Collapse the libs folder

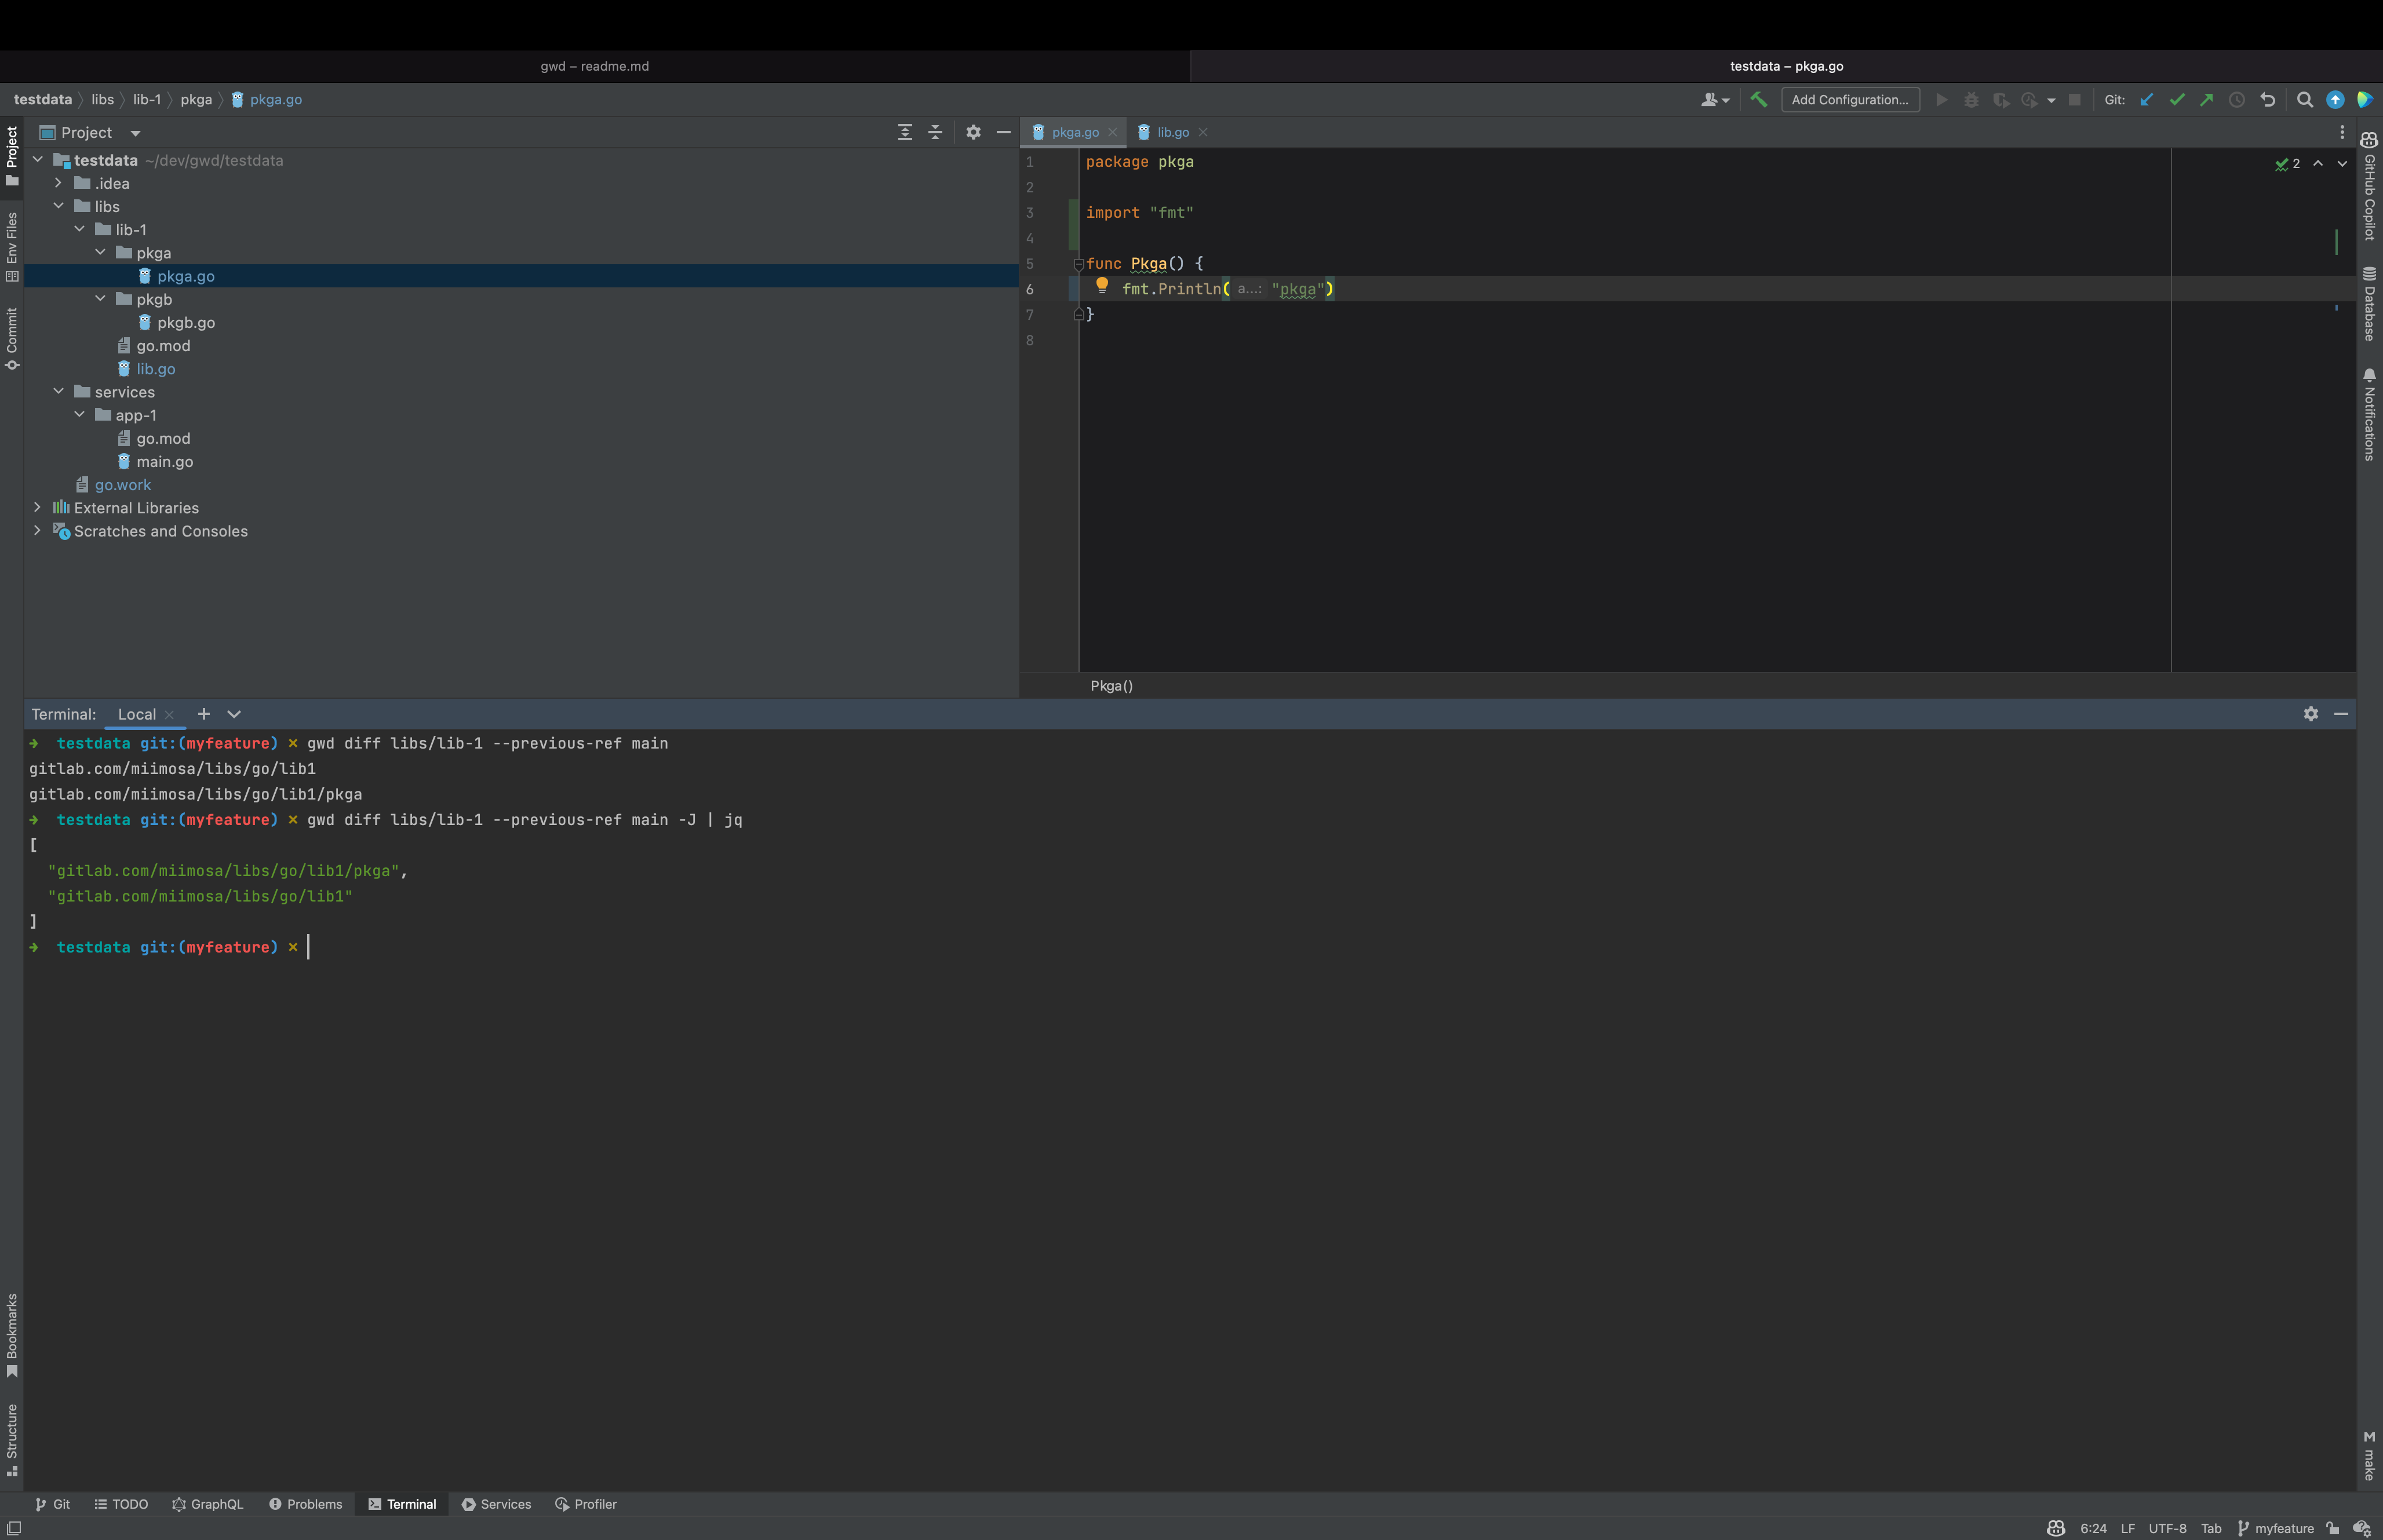pos(58,206)
